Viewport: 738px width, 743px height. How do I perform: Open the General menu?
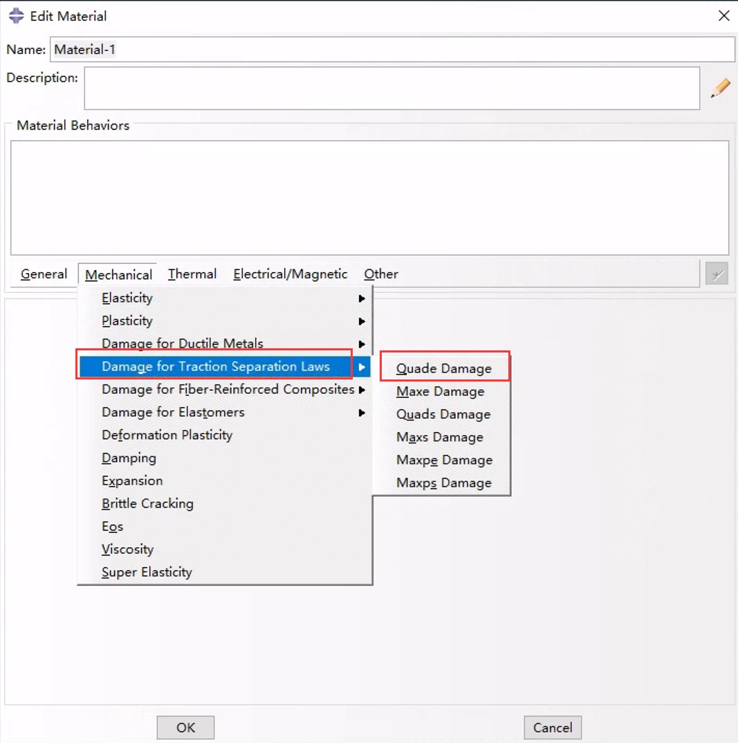44,274
